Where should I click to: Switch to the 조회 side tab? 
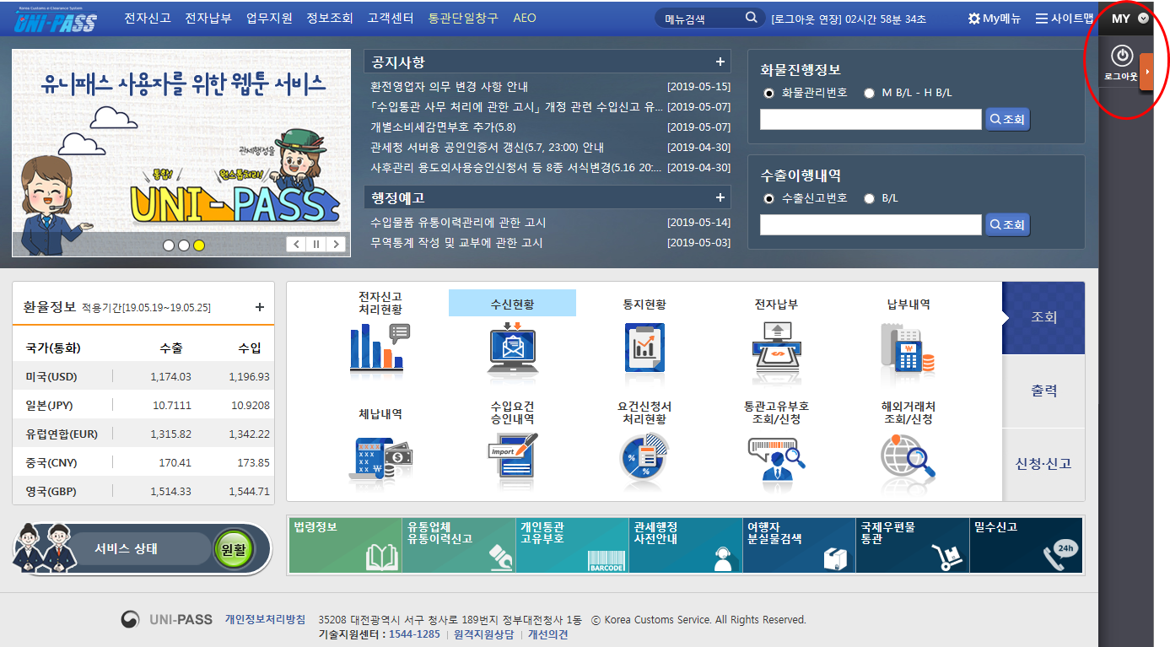coord(1043,318)
